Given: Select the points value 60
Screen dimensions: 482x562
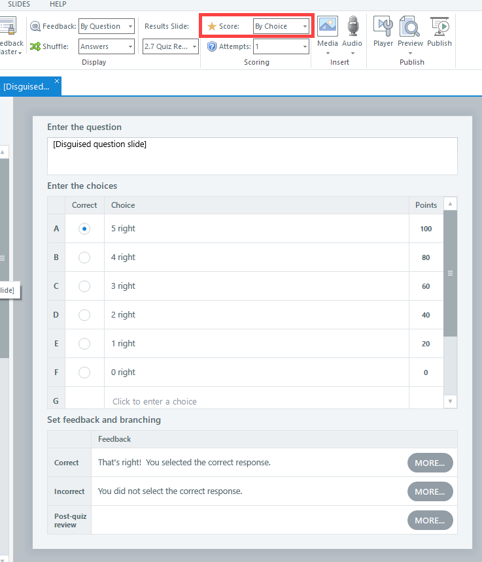Looking at the screenshot, I should (x=426, y=286).
